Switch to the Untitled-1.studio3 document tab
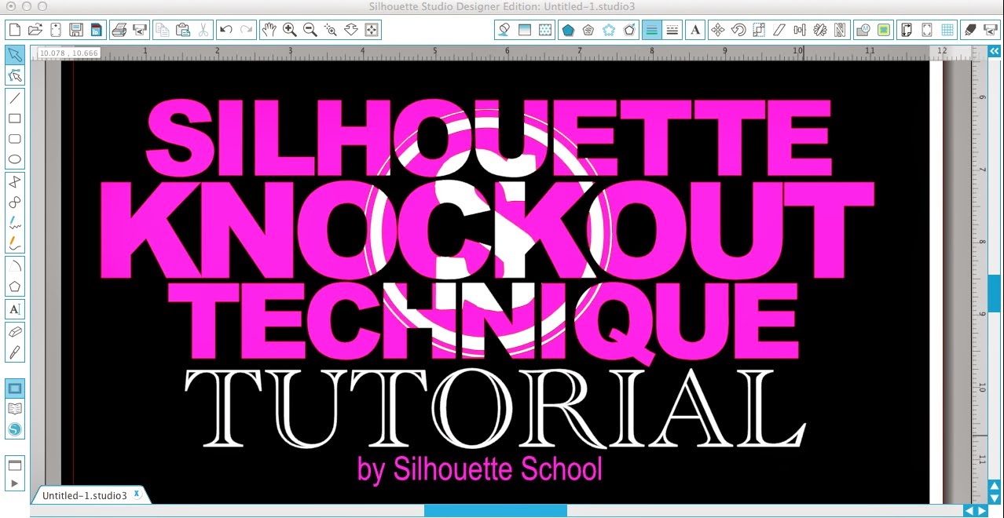The image size is (1004, 518). [x=82, y=495]
